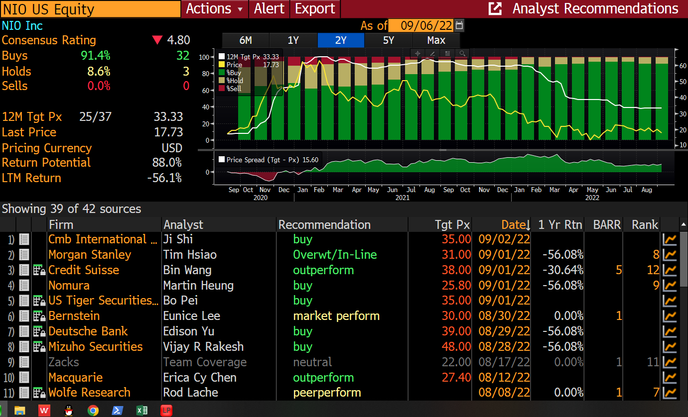
Task: Switch chart range to 6M
Action: point(246,40)
